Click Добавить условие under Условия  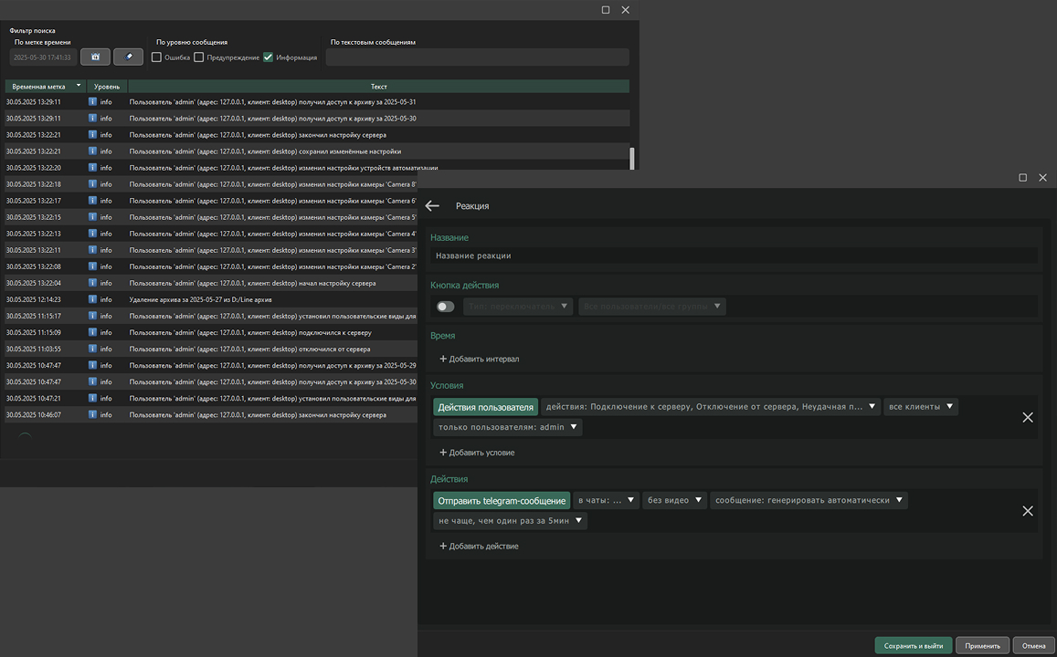477,453
